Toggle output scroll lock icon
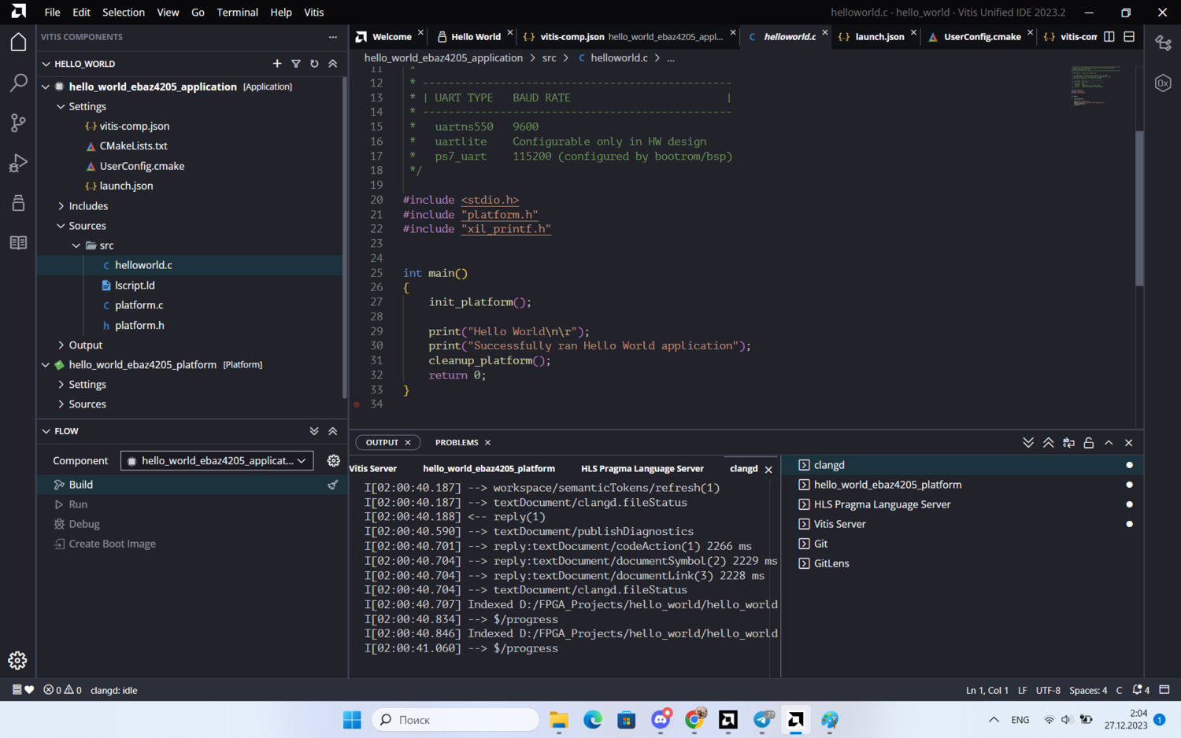The image size is (1181, 738). (1088, 443)
